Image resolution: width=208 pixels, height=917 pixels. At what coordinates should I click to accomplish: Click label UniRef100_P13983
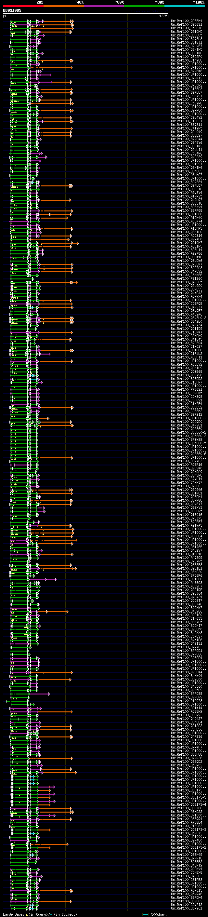[x=187, y=826]
